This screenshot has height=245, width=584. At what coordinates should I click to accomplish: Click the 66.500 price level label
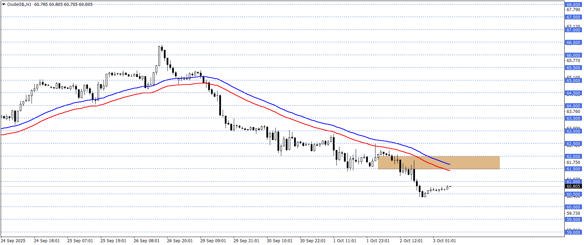click(573, 43)
